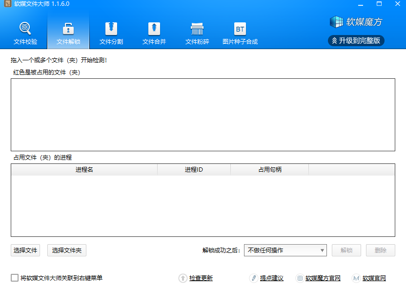
Task: Click the 选择文件 button
Action: pyautogui.click(x=25, y=250)
